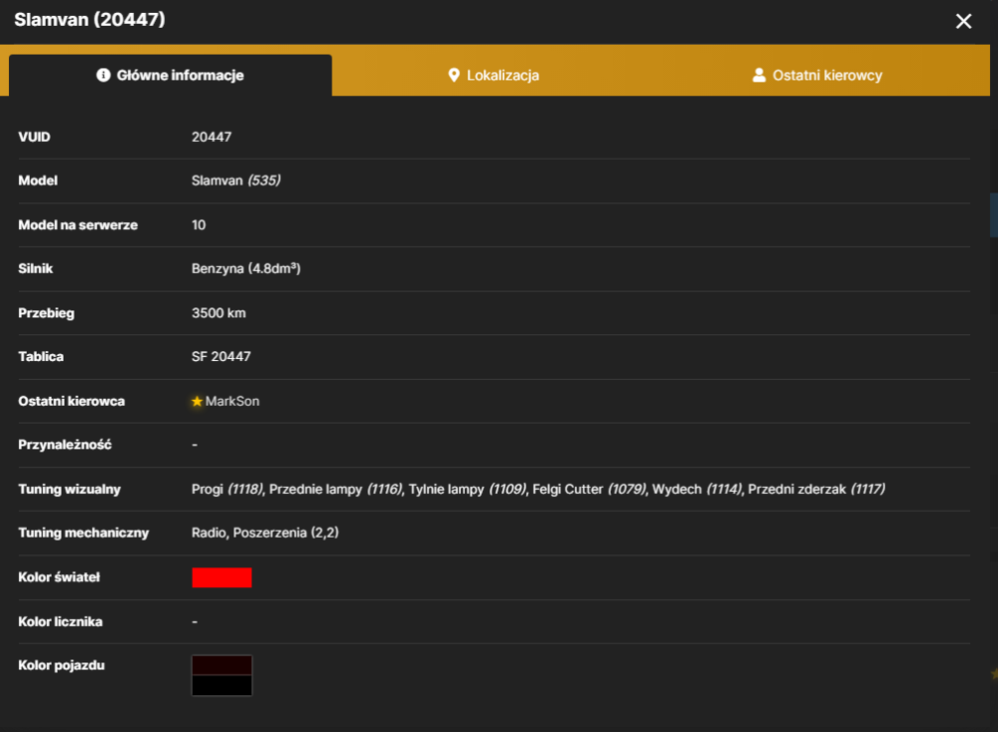Click the map pin icon of Lokalizacja

[454, 75]
